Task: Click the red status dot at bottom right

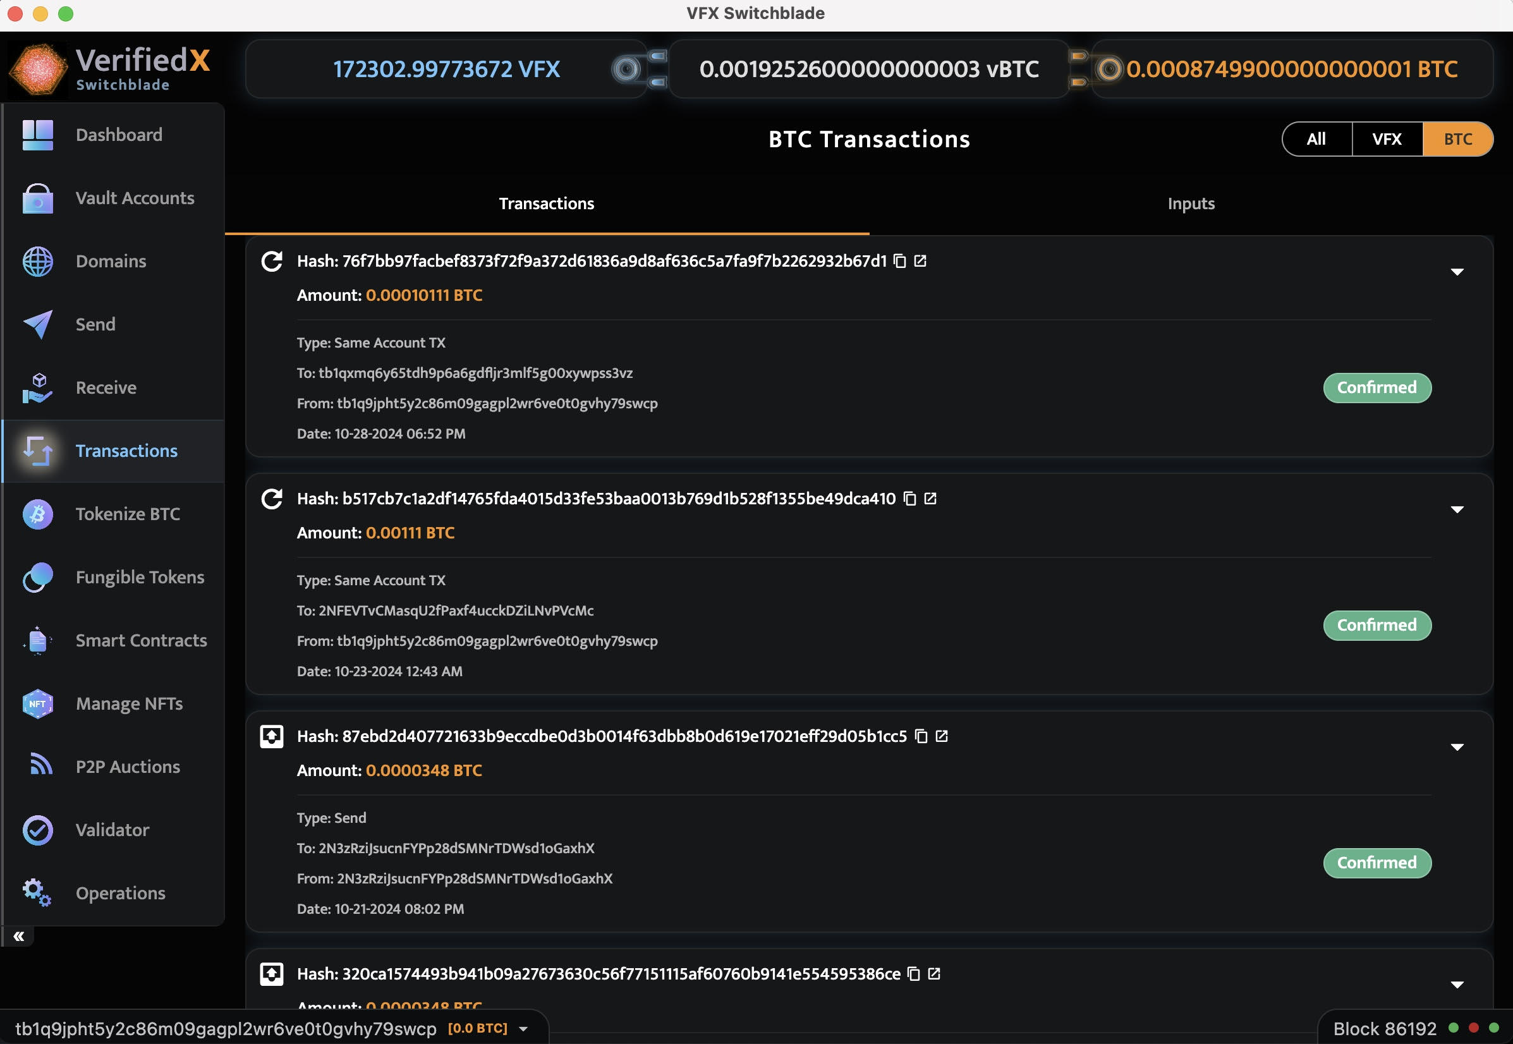Action: (1474, 1028)
